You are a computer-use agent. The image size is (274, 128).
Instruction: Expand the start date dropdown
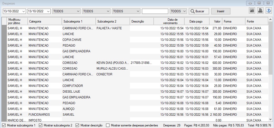24,11
